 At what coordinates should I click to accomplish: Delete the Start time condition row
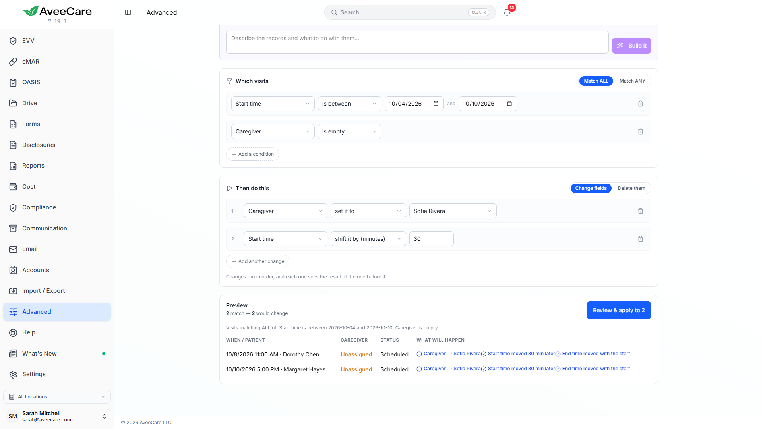point(641,104)
